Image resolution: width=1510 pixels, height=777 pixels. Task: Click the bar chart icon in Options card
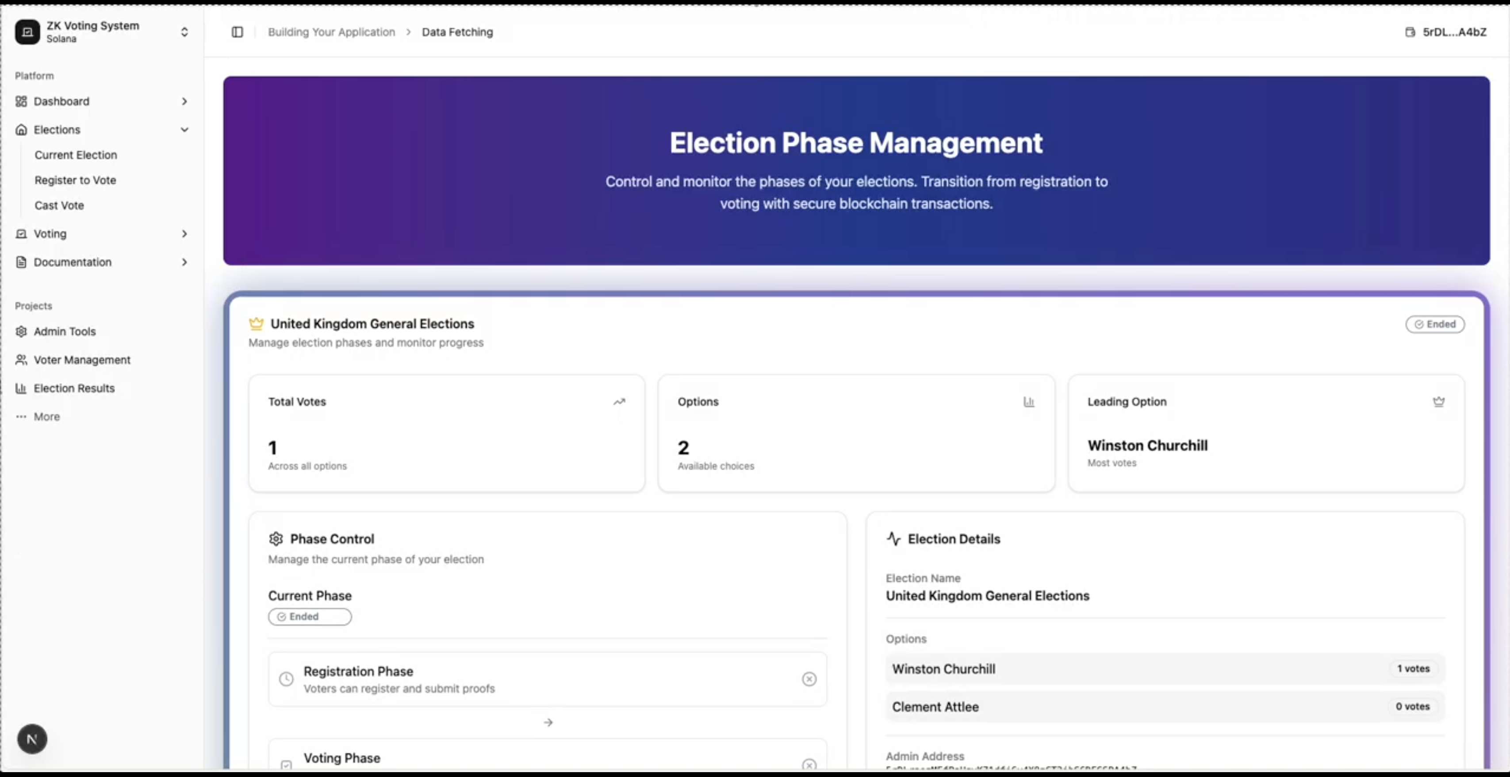point(1029,401)
